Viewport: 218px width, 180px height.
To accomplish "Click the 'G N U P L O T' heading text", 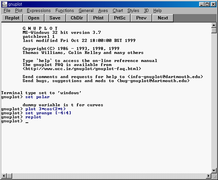I will point(40,28).
